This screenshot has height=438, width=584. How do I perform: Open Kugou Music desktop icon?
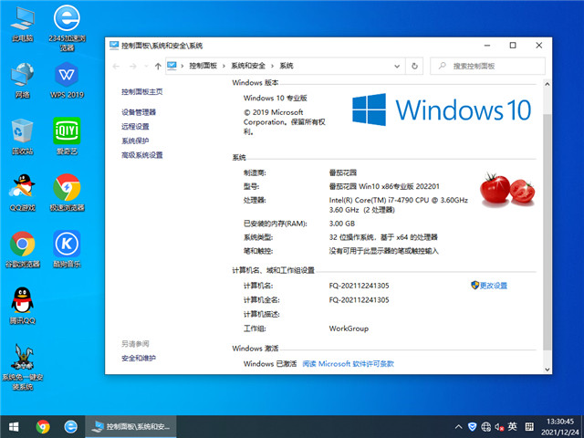click(x=66, y=244)
